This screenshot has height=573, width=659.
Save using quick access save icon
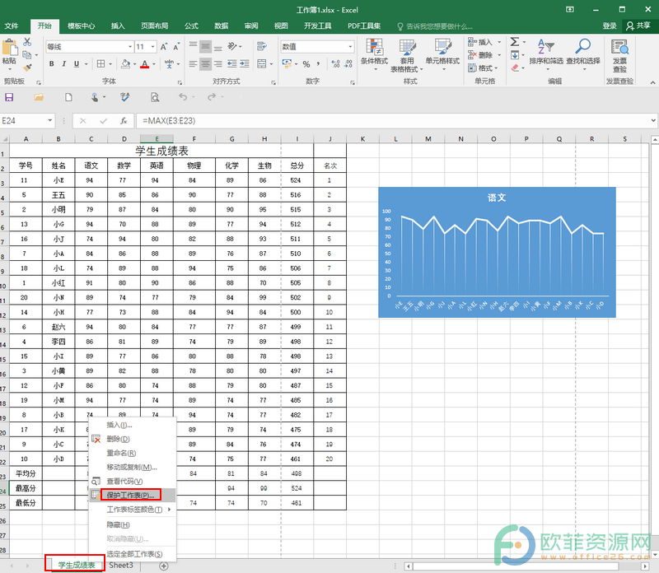point(9,97)
